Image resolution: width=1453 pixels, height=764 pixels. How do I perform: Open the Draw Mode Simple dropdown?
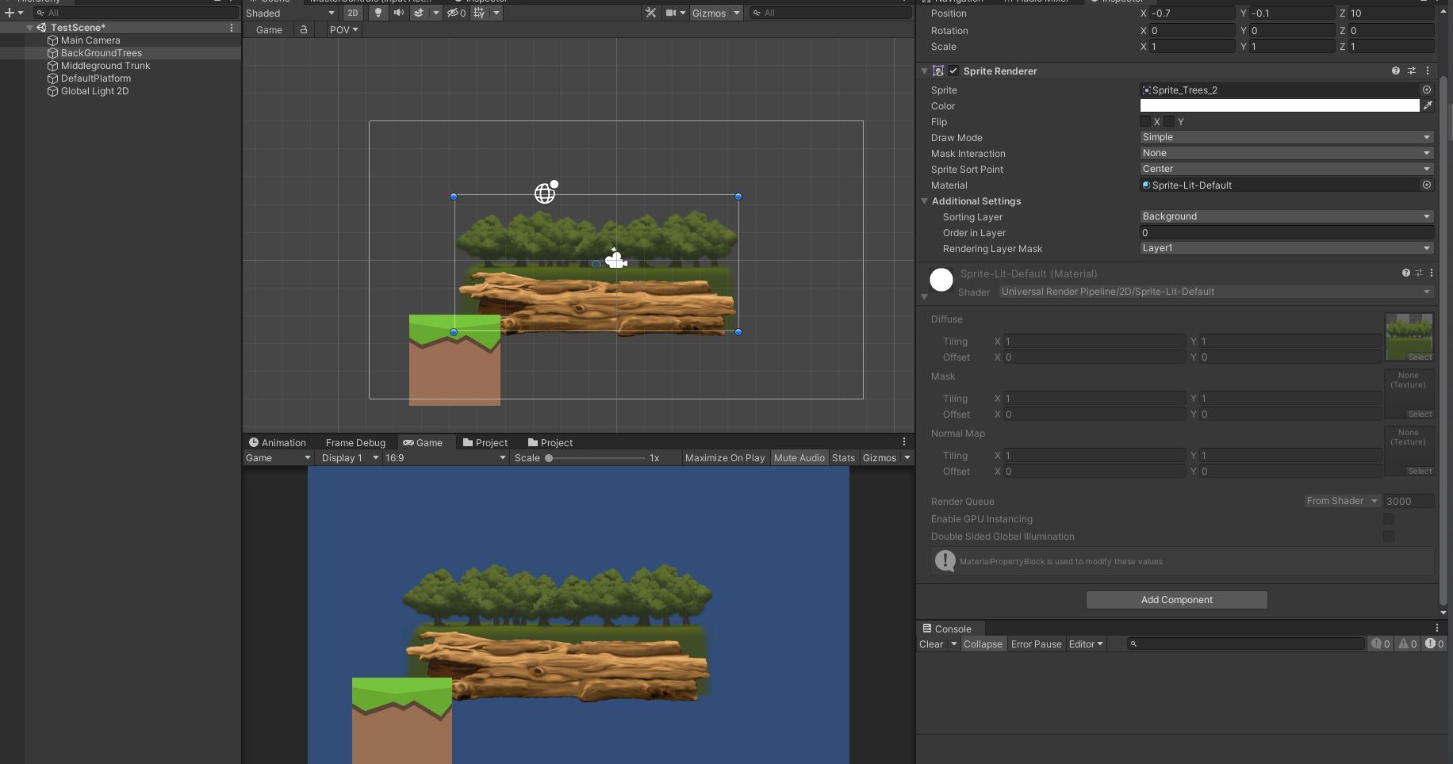click(1286, 137)
